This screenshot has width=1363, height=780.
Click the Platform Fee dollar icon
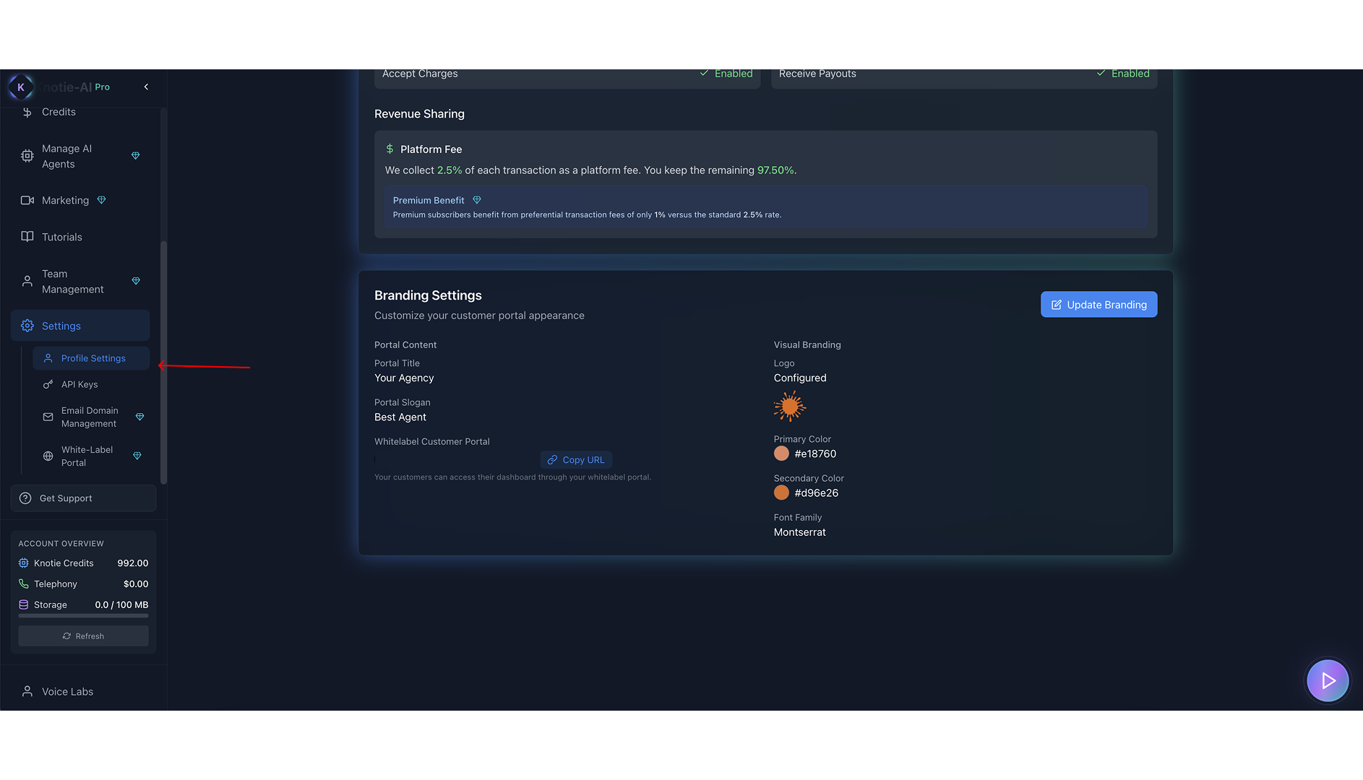390,149
